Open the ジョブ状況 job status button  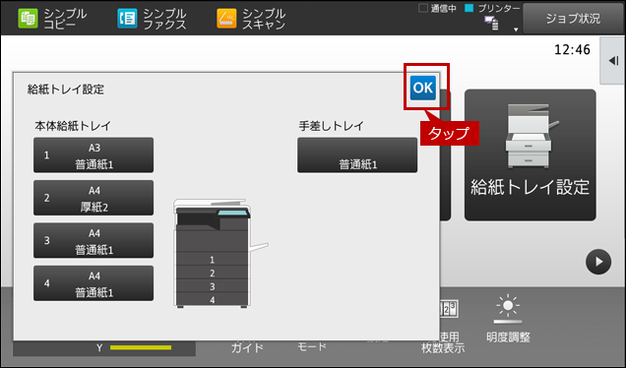click(x=573, y=19)
